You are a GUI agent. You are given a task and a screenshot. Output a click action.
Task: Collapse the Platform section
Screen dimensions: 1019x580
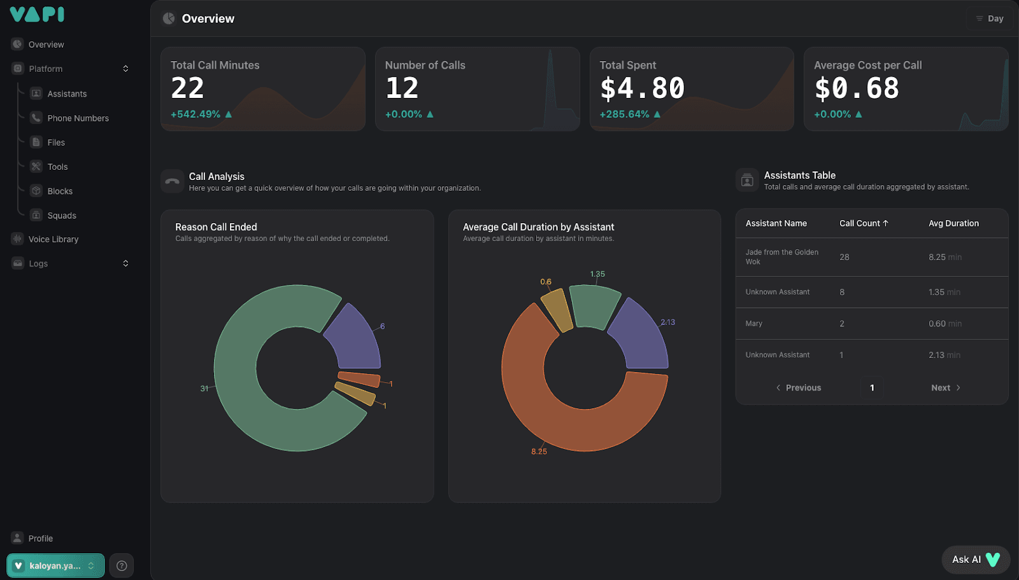click(125, 69)
